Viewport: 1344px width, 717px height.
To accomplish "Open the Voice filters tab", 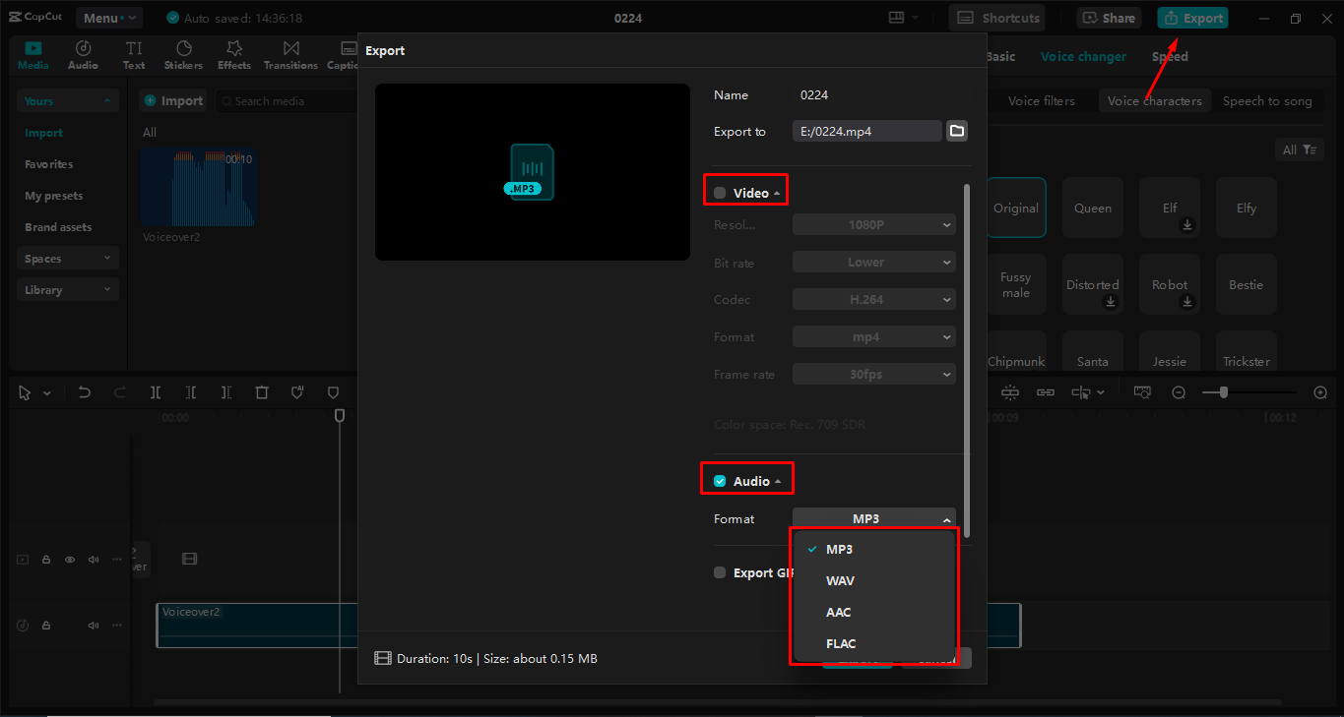I will [x=1042, y=101].
